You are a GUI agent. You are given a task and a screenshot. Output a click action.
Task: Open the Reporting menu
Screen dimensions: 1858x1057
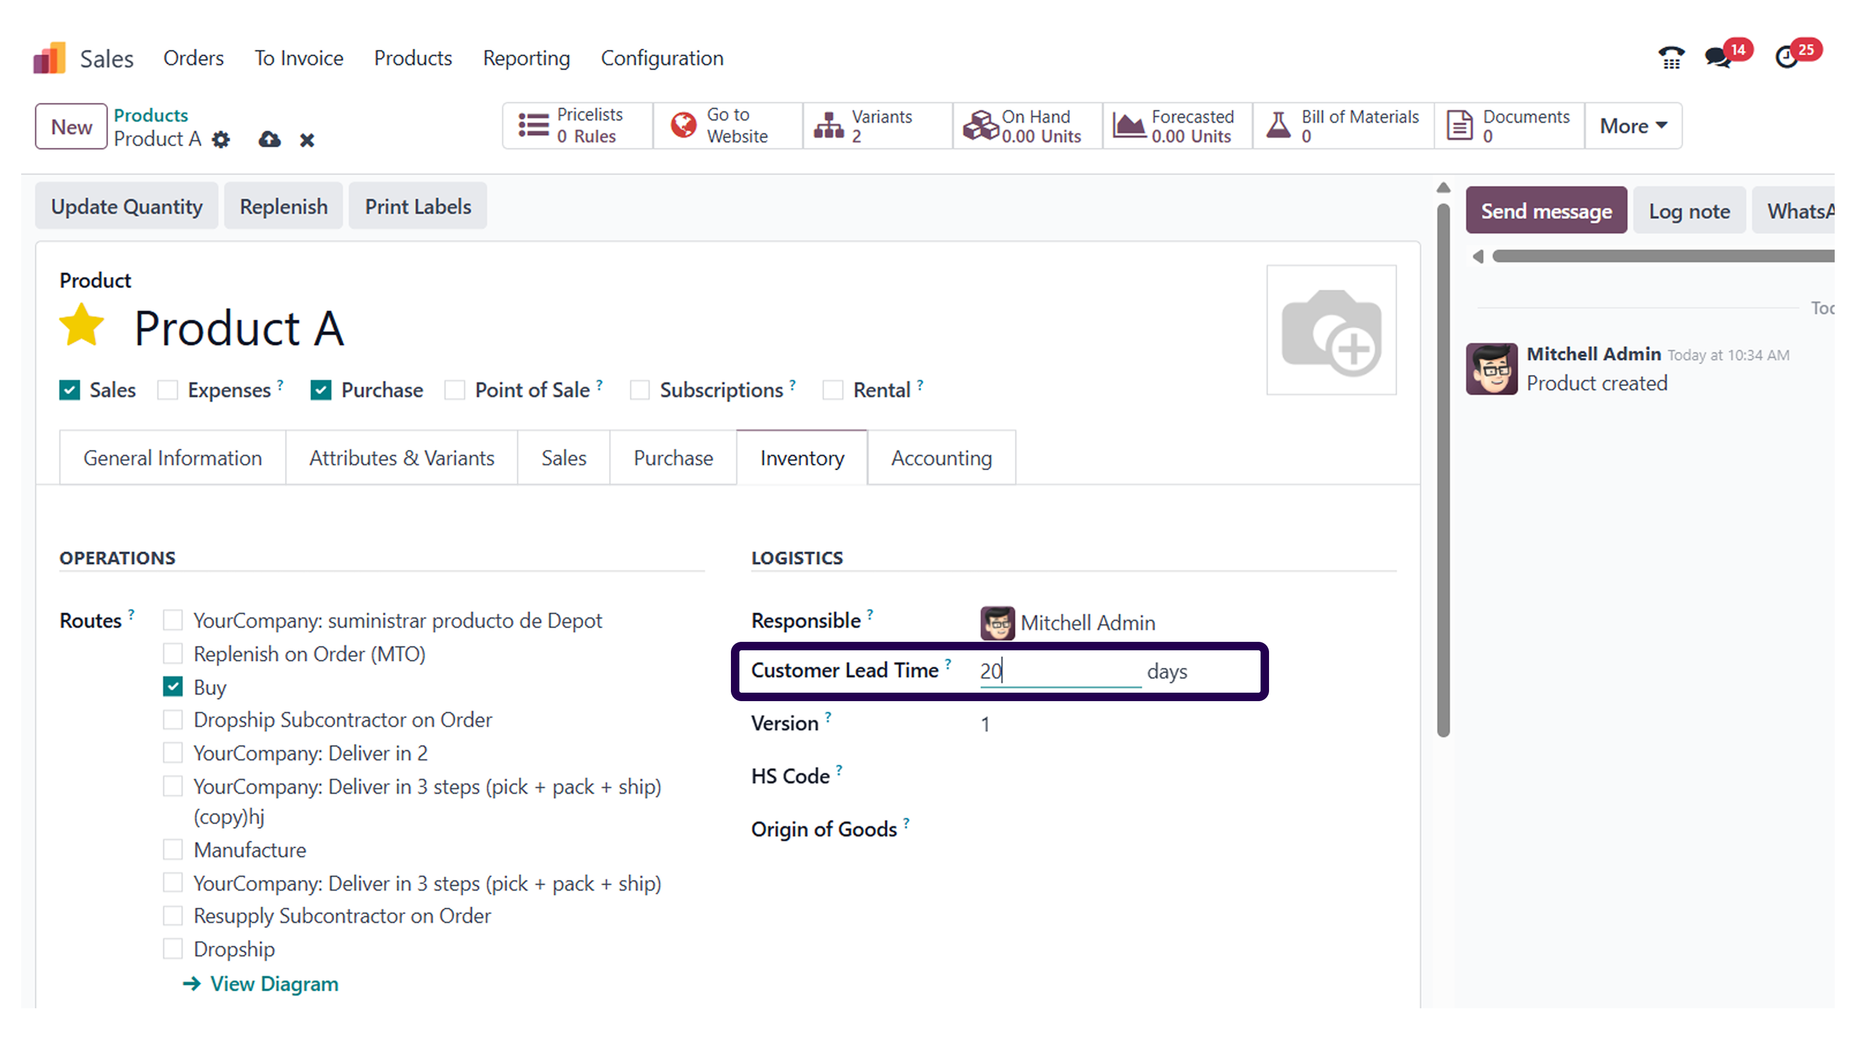[526, 58]
